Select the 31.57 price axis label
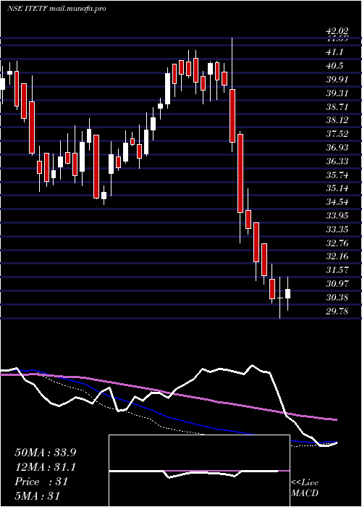This screenshot has width=362, height=507. (x=337, y=270)
